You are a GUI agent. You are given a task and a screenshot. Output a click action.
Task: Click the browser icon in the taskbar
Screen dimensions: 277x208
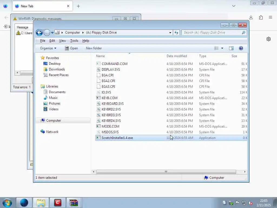pos(24,203)
